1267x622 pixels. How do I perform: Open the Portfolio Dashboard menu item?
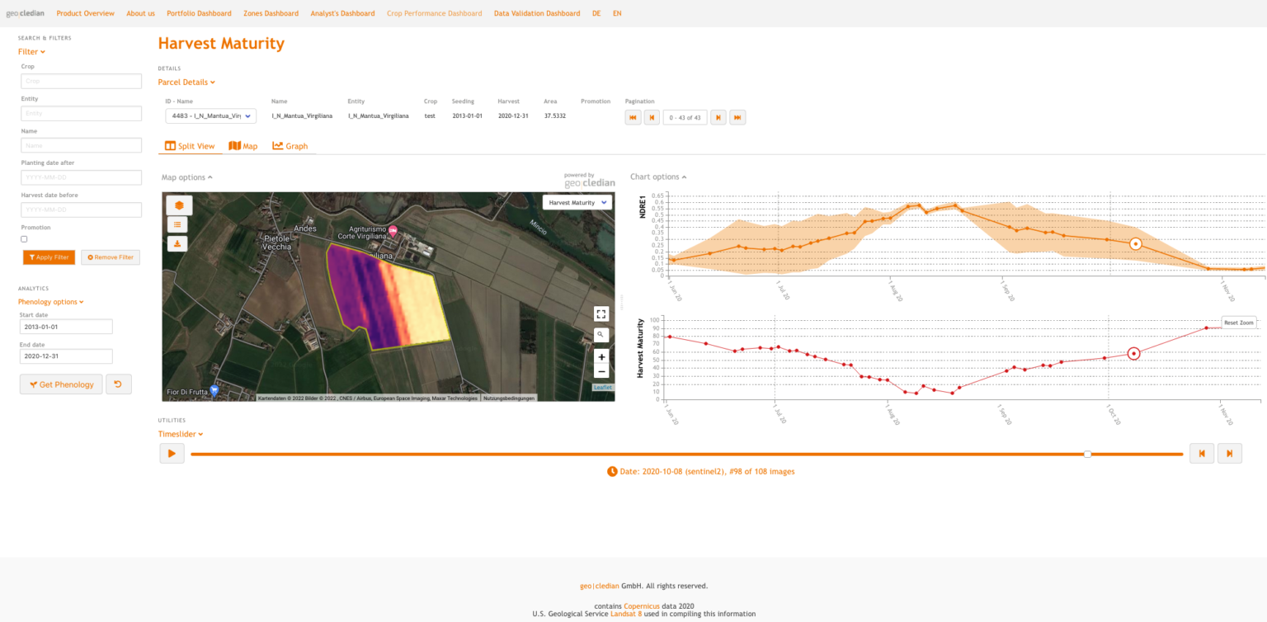(x=199, y=13)
